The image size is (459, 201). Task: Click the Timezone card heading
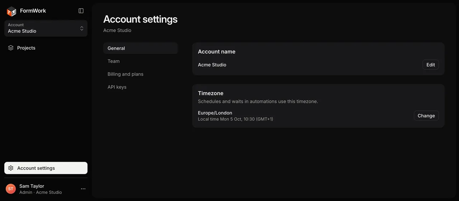[x=210, y=93]
